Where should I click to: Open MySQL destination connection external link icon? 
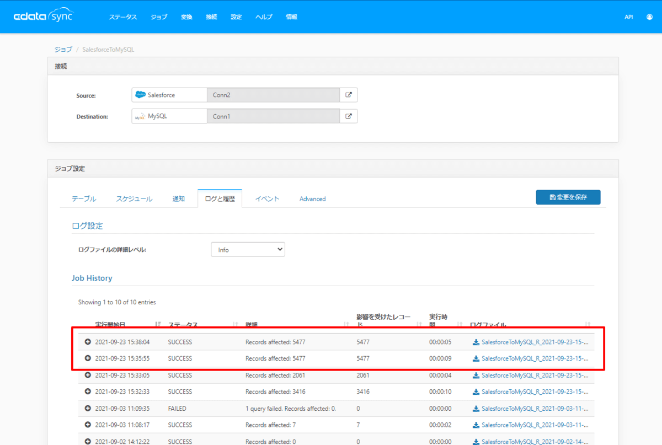tap(349, 116)
